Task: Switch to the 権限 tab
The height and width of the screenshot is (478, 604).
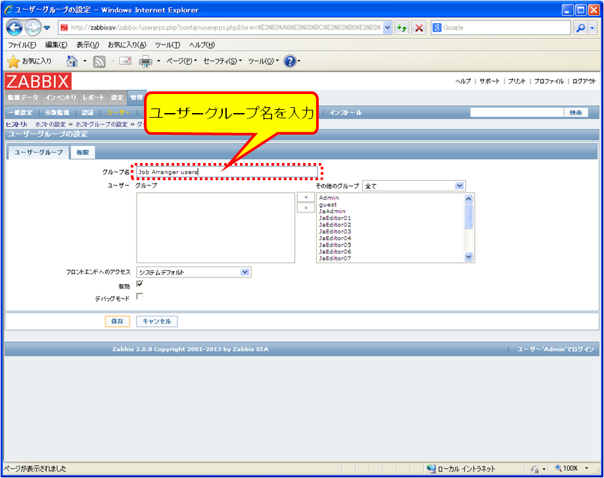Action: pos(82,153)
